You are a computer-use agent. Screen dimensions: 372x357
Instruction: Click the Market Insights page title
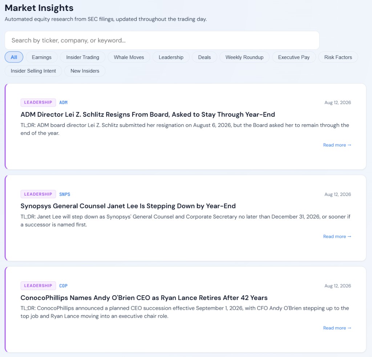39,8
